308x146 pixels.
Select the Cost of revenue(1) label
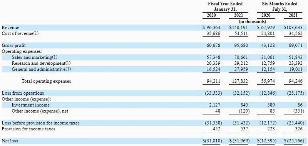[x=20, y=33]
